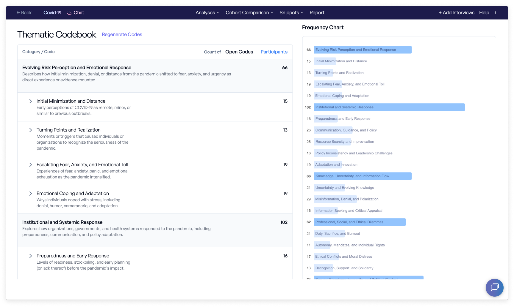Image resolution: width=514 pixels, height=307 pixels.
Task: Expand the Emotional Coping and Adaptation row
Action: point(30,194)
